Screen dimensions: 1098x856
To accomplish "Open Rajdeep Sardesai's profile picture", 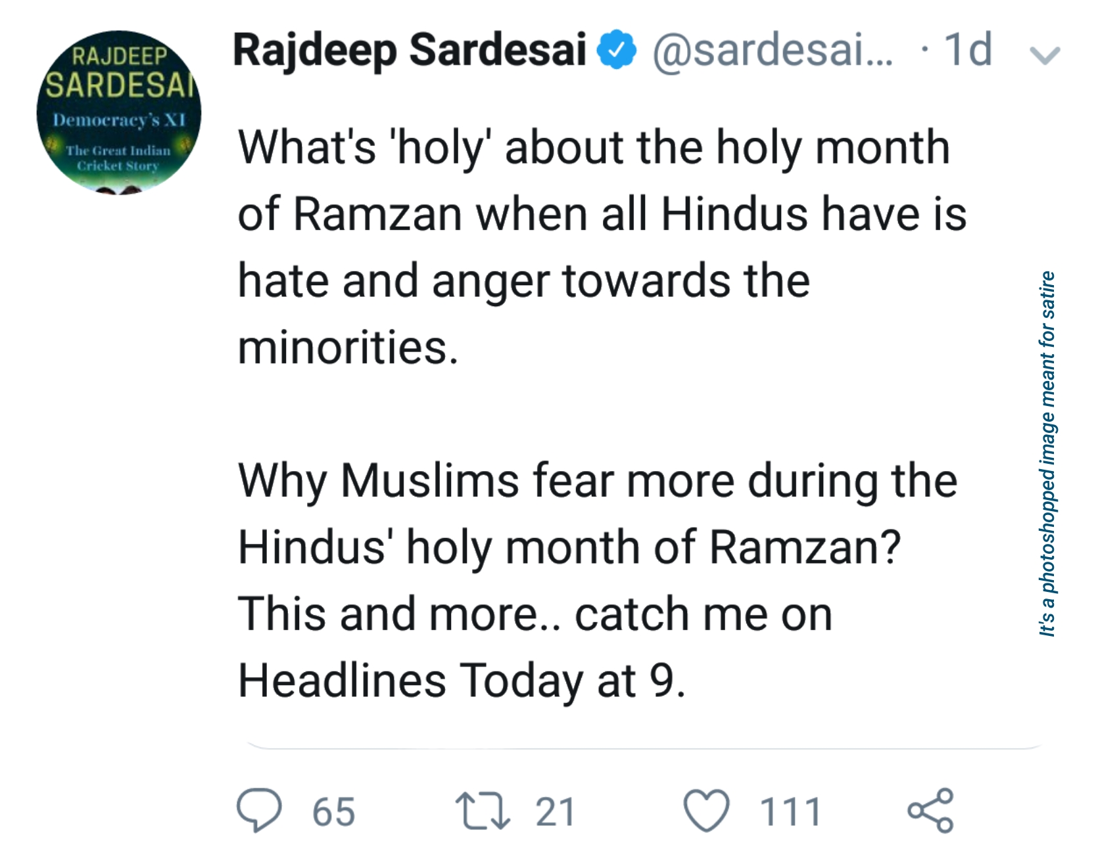I will coord(119,112).
